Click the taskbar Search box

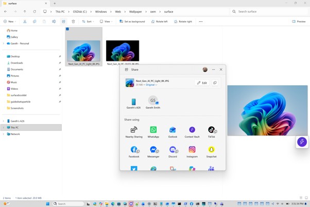coord(68,203)
